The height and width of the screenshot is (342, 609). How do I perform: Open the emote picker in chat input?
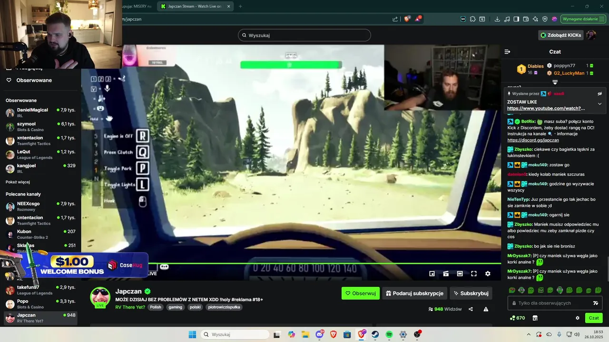(x=595, y=303)
